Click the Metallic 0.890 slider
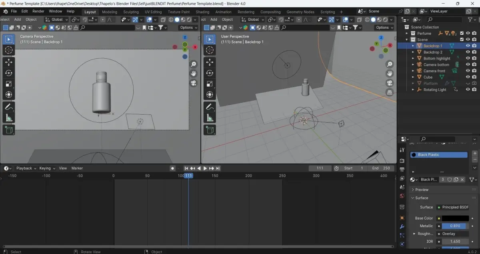The image size is (480, 254). coord(455,226)
